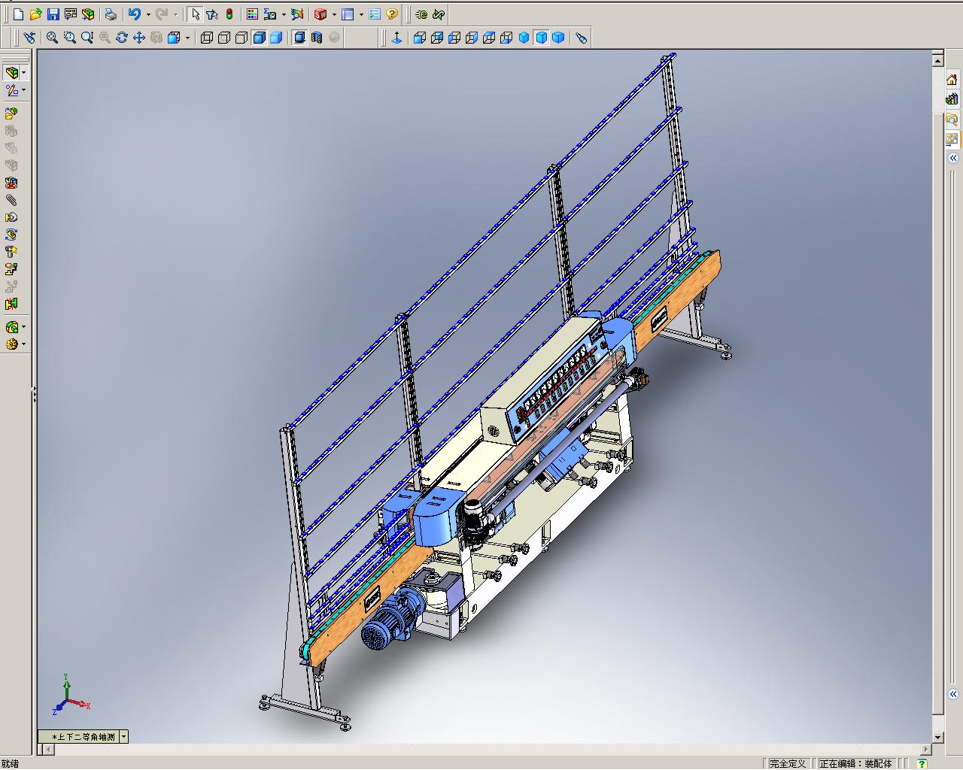Expand the Undo history dropdown
The height and width of the screenshot is (770, 963).
click(148, 14)
